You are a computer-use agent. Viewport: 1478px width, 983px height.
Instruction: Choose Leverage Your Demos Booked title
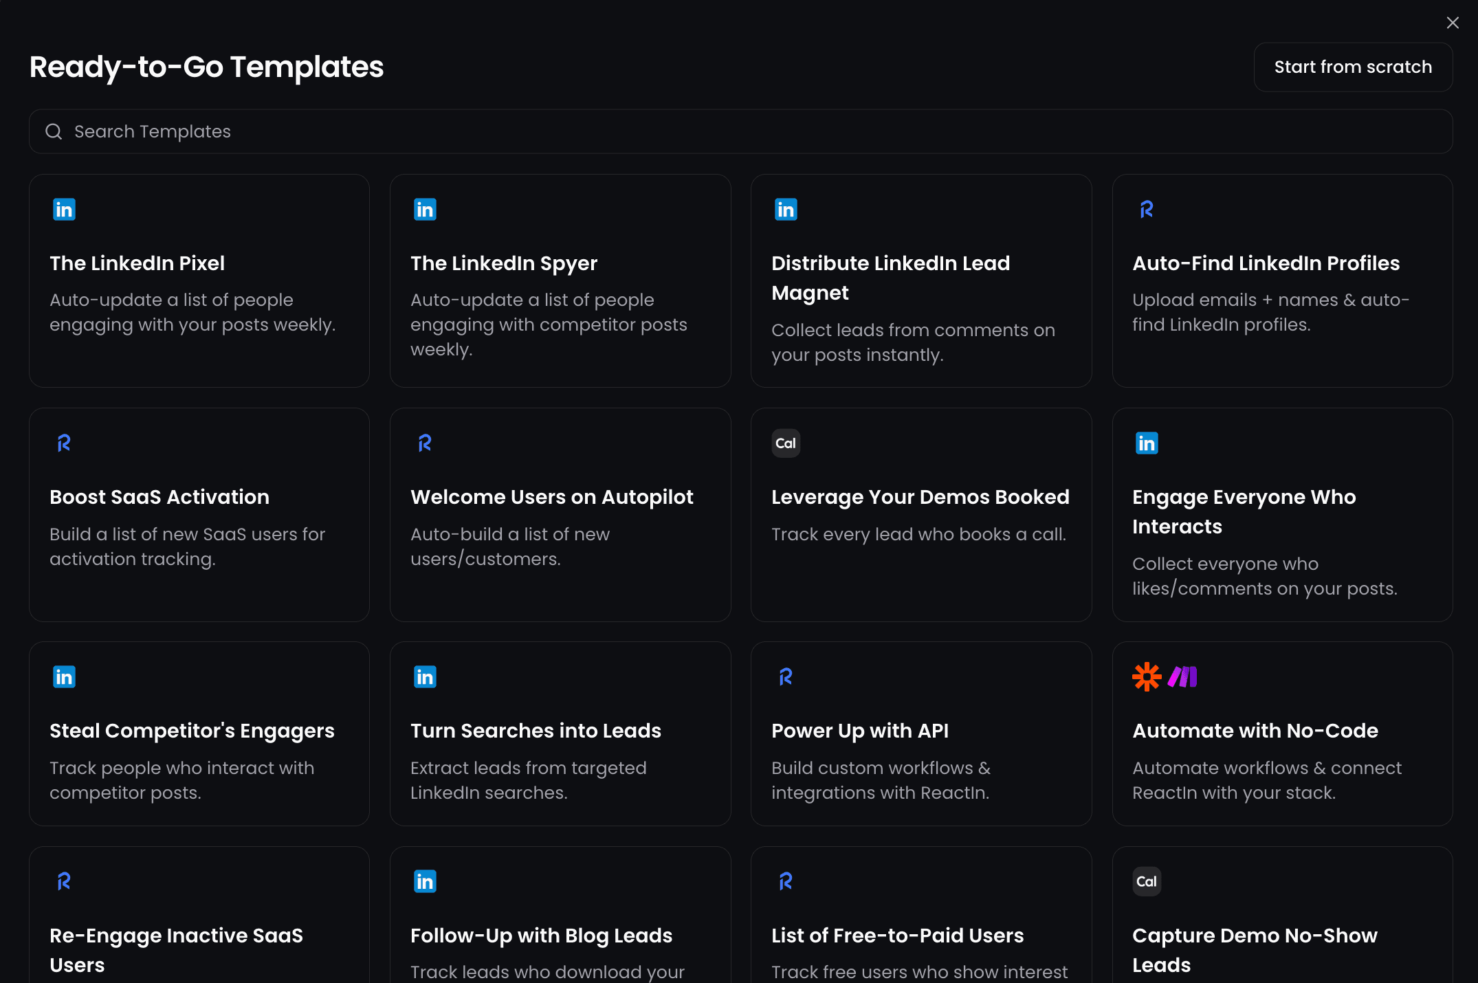[x=920, y=497]
